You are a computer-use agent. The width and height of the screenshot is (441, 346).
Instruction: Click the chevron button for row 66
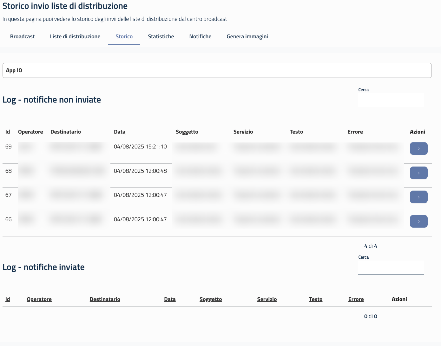pos(418,221)
